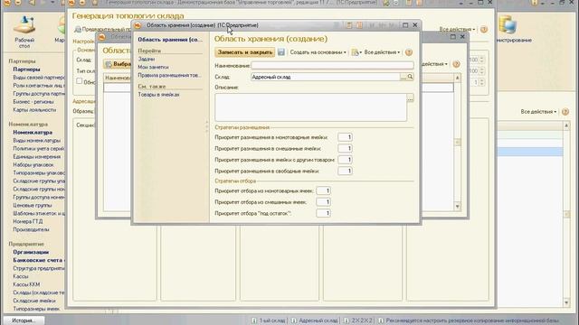Open Номенклатура bold link in the sidebar
The width and height of the screenshot is (579, 325).
33,133
